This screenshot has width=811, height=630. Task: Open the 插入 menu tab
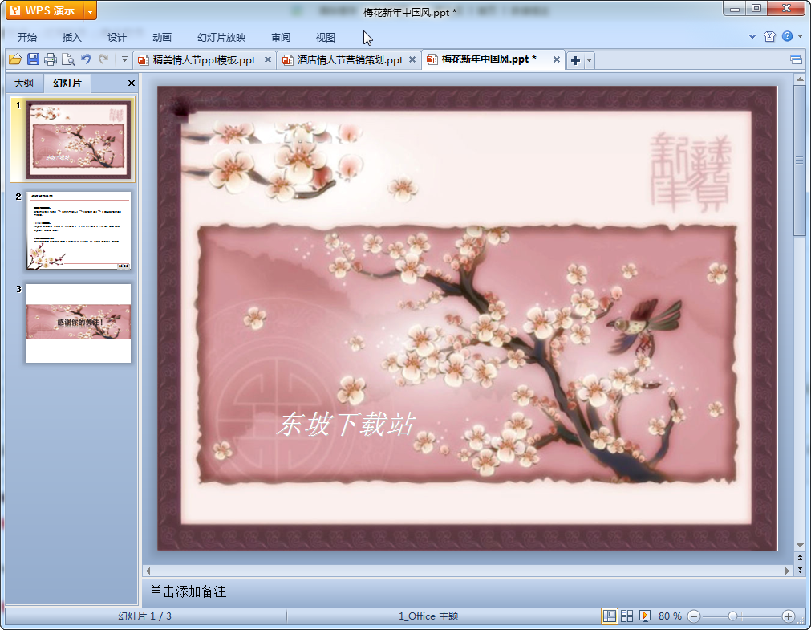[72, 37]
